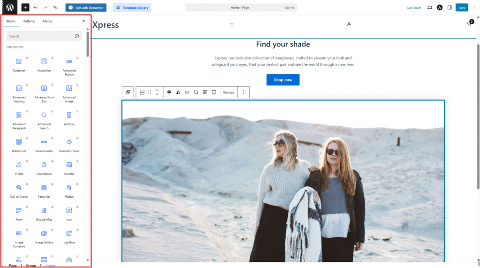This screenshot has height=268, width=480.
Task: Click Replace in the image toolbar
Action: (229, 92)
